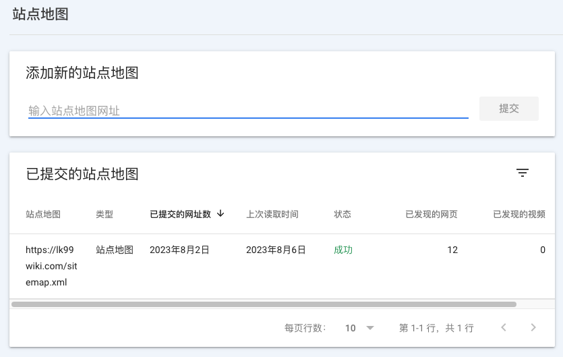This screenshot has height=357, width=563.
Task: Select the 2023年8月6日 last read date cell
Action: pyautogui.click(x=276, y=250)
